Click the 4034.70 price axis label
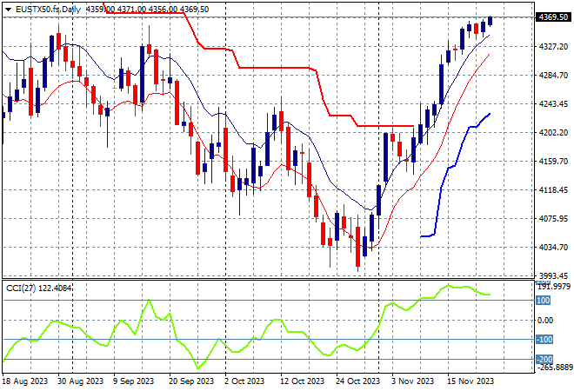Screen dimensions: 574x391 pos(553,248)
